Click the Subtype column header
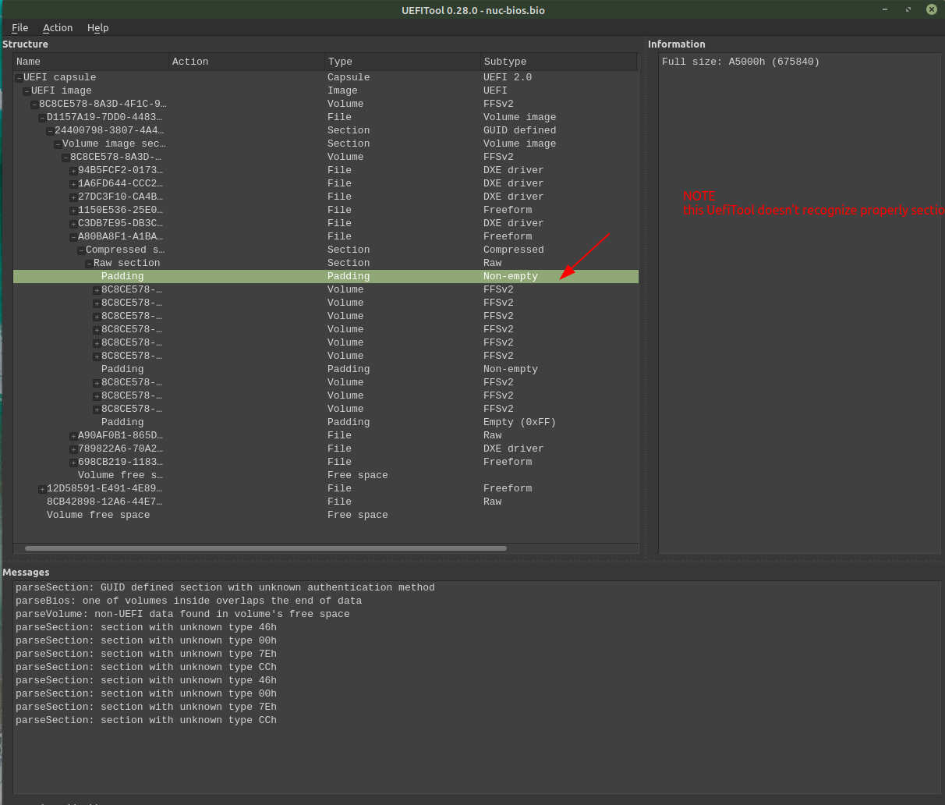Viewport: 945px width, 805px height. pyautogui.click(x=560, y=62)
